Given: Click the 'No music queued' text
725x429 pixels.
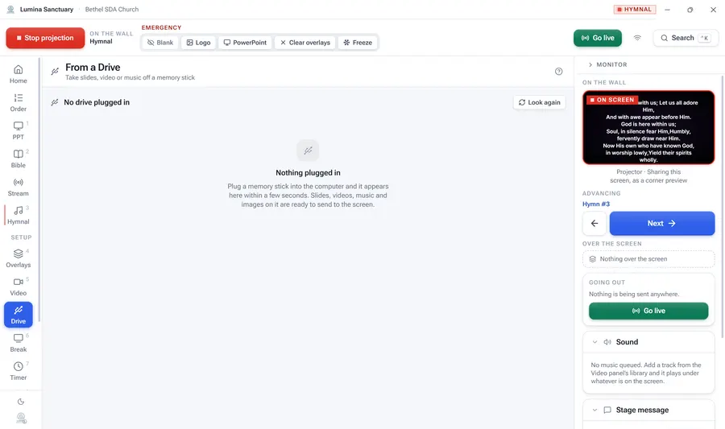Looking at the screenshot, I should click(x=646, y=373).
